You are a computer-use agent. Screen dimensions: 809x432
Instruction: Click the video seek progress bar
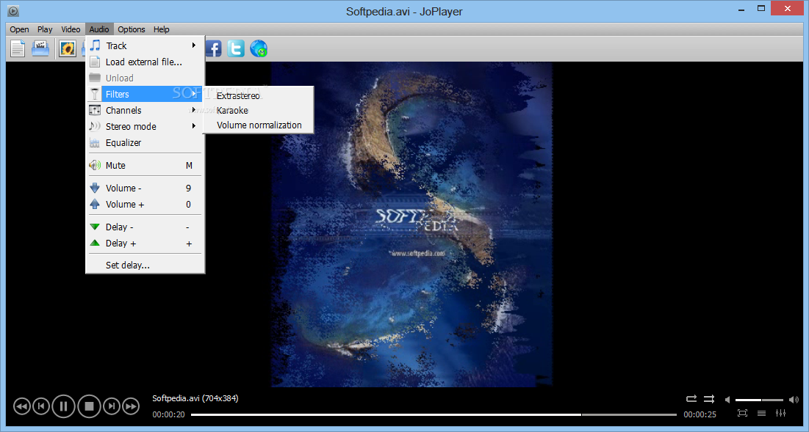pyautogui.click(x=434, y=414)
